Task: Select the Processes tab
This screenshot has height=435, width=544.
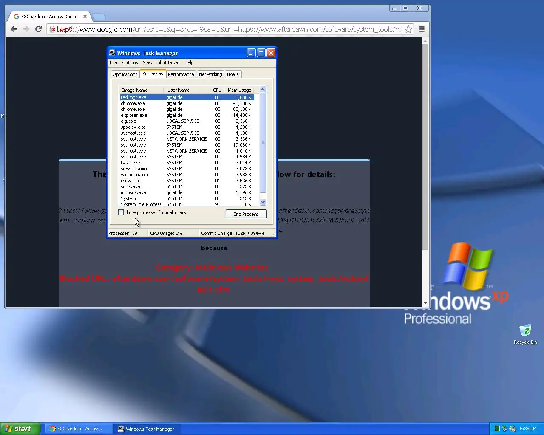Action: (x=153, y=73)
